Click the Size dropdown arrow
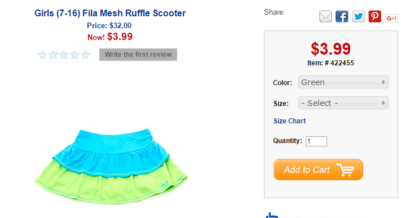 [383, 103]
